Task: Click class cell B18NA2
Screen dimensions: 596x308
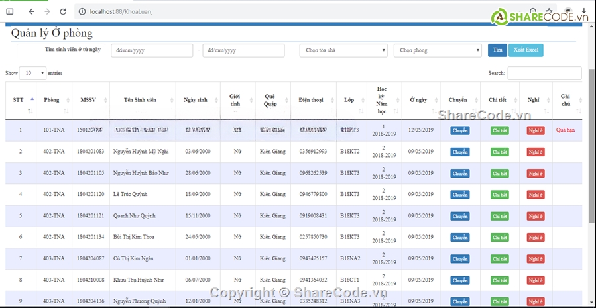Action: 350,258
